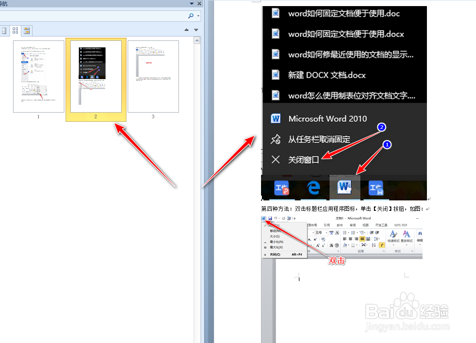Click the thumbnail list scrollbar up arrow

[197, 40]
